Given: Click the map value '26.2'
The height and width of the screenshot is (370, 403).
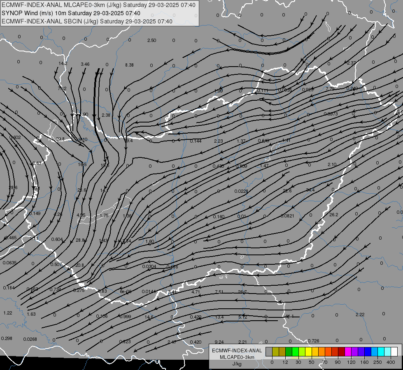Looking at the screenshot, I should [x=333, y=215].
